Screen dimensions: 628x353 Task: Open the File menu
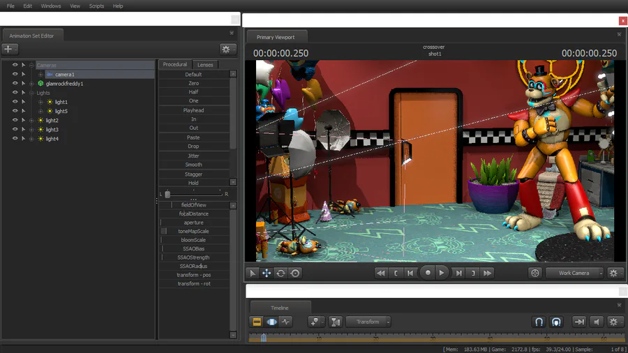(x=10, y=6)
